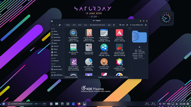Open Music in the Places panel
The image size is (191, 107).
pos(57,43)
